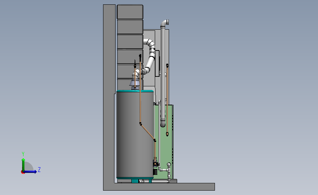Select the horizontal floor slab
Image resolution: width=318 pixels, height=195 pixels.
coord(159,187)
